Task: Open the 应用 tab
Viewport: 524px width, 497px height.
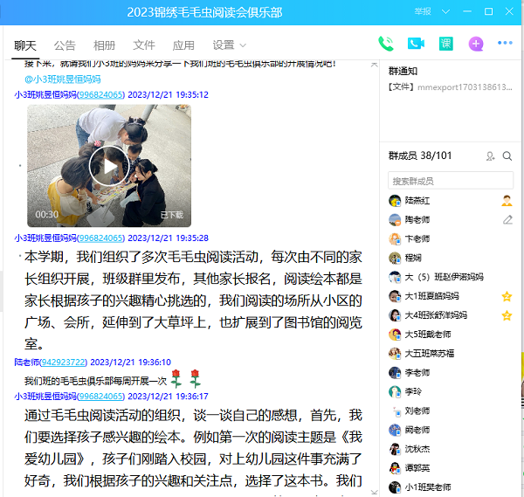Action: pos(183,45)
